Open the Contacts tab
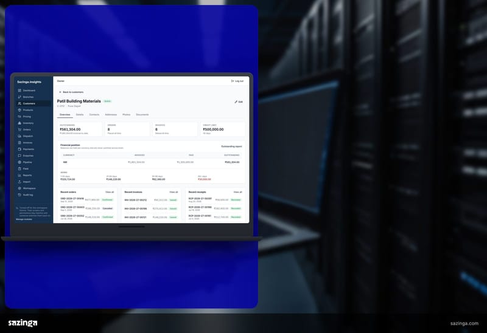487x333 pixels. coord(94,115)
